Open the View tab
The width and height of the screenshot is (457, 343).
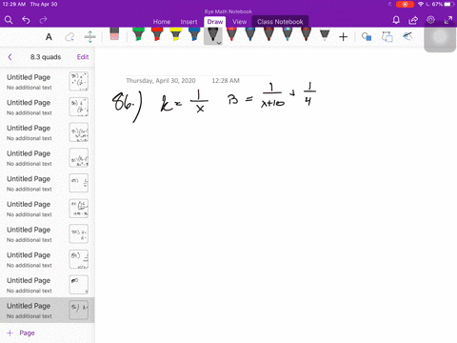click(239, 22)
